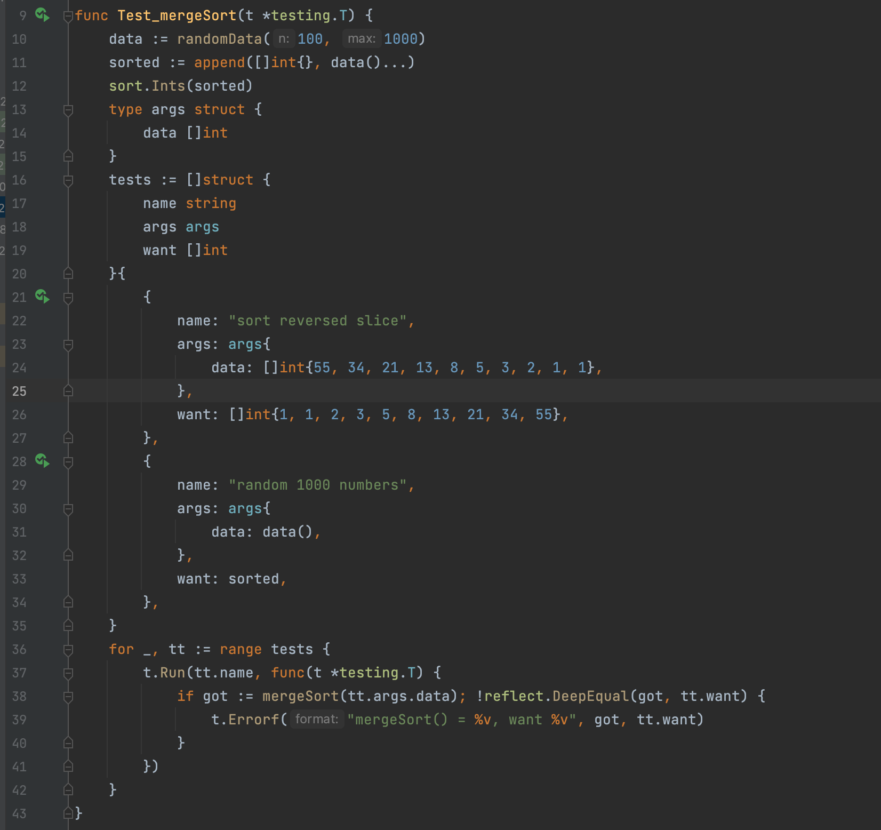Fold the type args struct on line 13
The width and height of the screenshot is (881, 830).
pos(68,110)
